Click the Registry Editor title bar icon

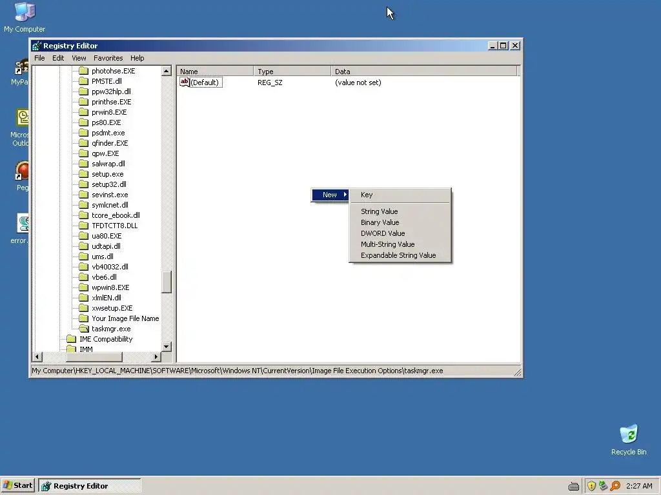coord(37,46)
